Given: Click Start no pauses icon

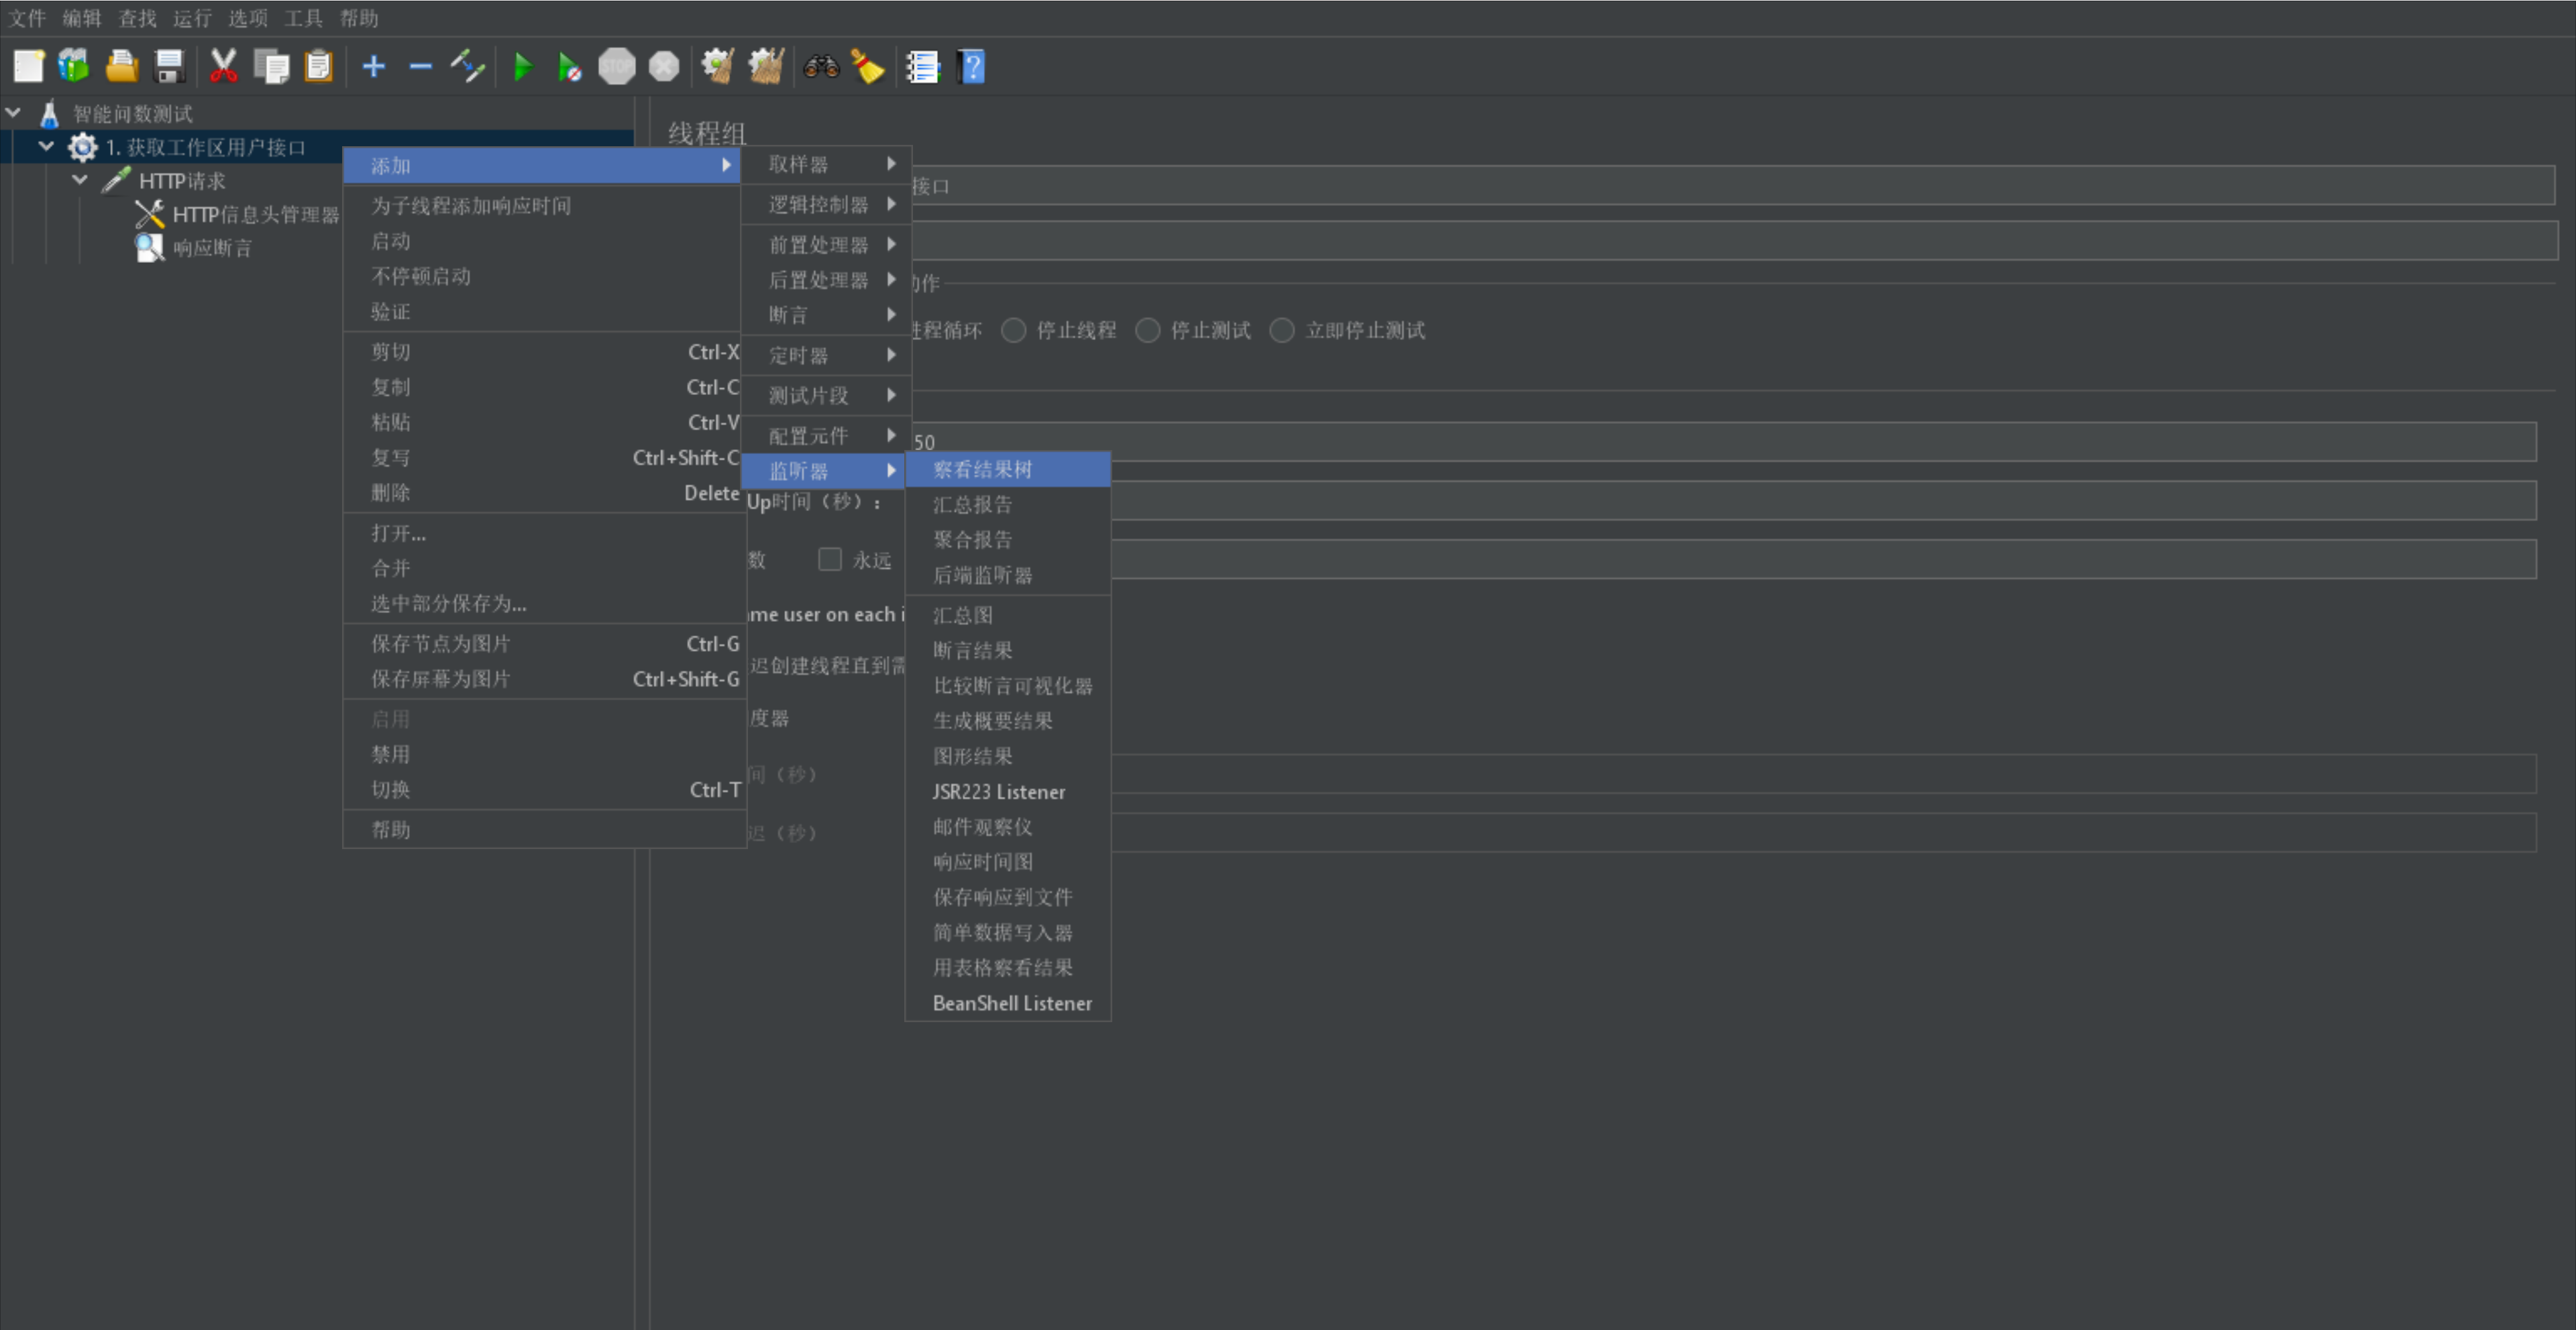Looking at the screenshot, I should pyautogui.click(x=569, y=66).
